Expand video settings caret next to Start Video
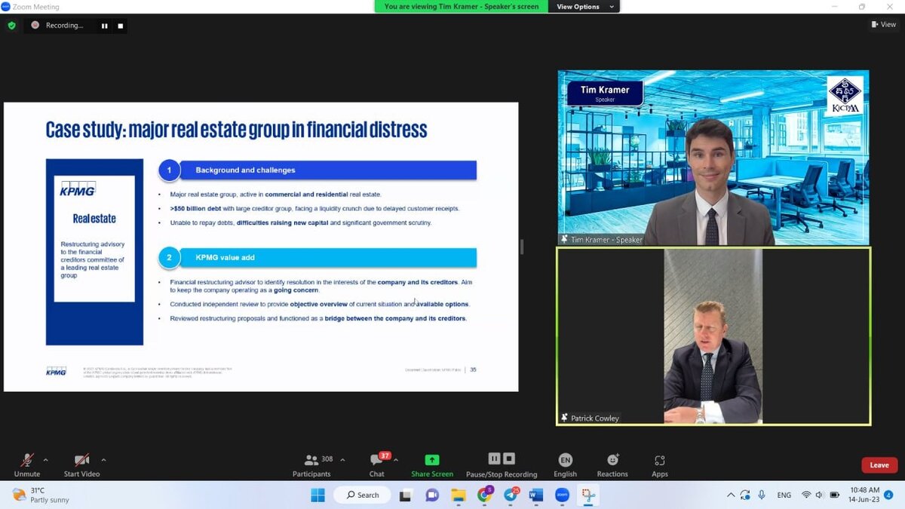 click(103, 460)
